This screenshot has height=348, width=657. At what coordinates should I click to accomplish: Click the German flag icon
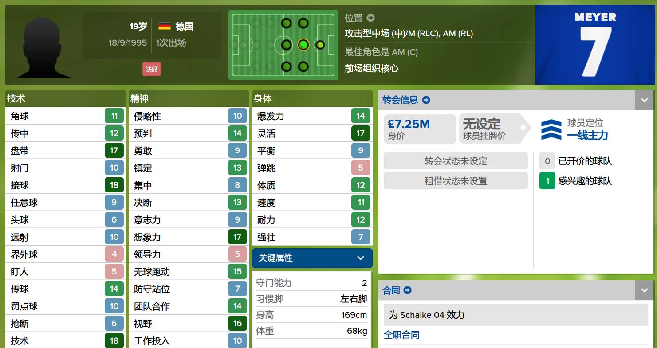(163, 26)
